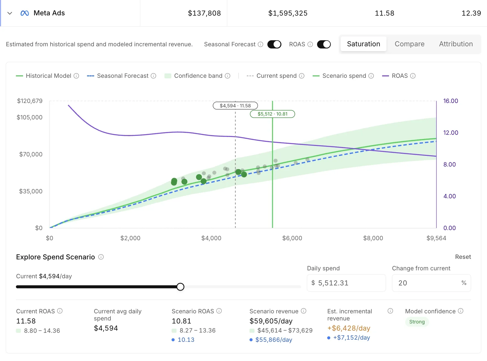This screenshot has height=361, width=487.
Task: Open Scenario ROAS info icon
Action: 219,311
